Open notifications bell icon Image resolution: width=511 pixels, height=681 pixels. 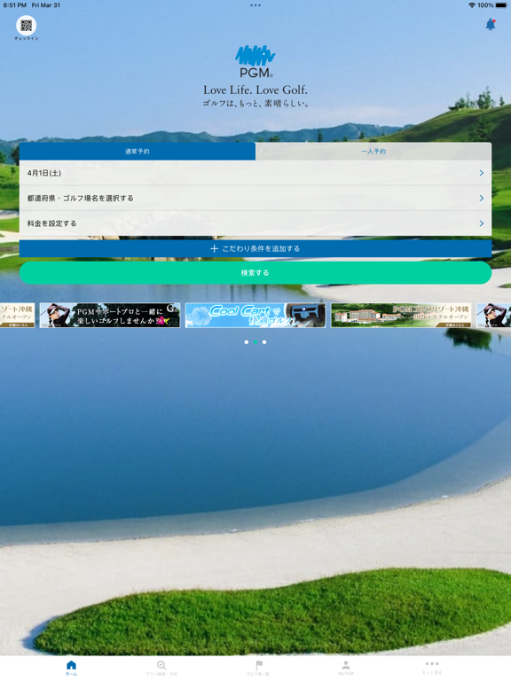point(491,24)
